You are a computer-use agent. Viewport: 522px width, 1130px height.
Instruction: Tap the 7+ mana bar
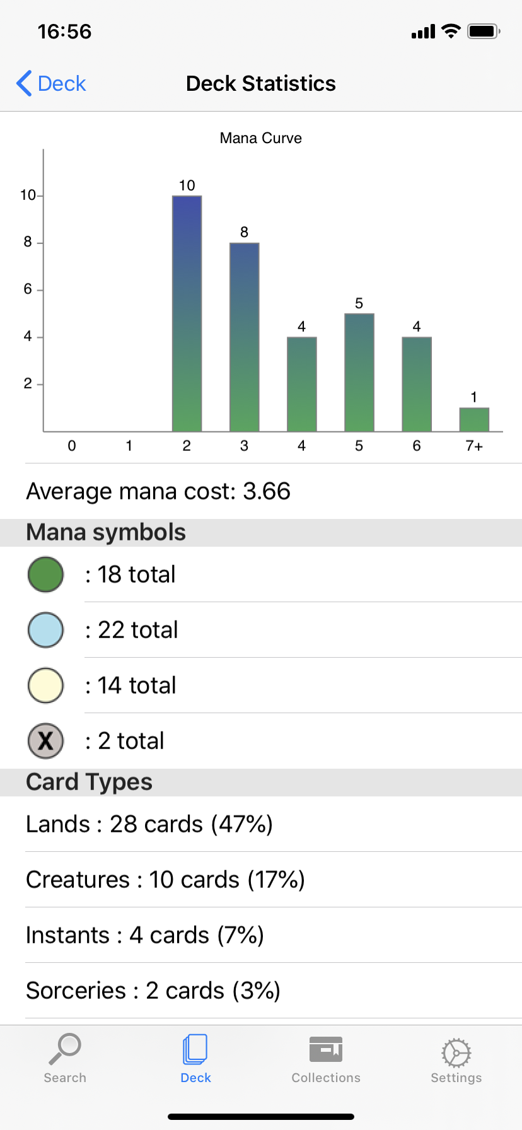click(474, 419)
